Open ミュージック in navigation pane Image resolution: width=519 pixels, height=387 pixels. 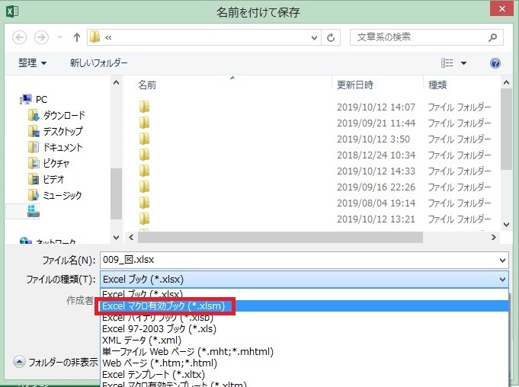coord(55,195)
